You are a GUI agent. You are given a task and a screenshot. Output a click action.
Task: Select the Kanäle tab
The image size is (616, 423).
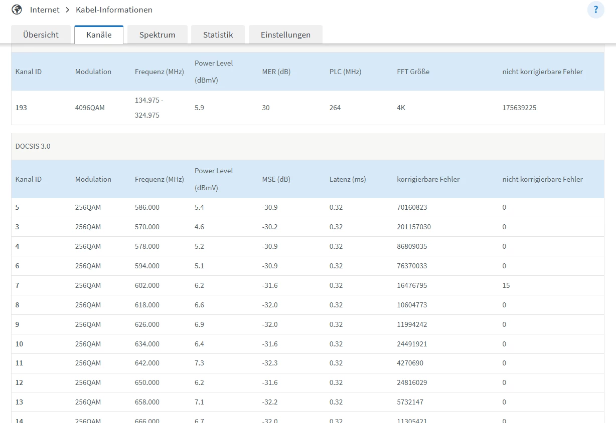[x=99, y=35]
